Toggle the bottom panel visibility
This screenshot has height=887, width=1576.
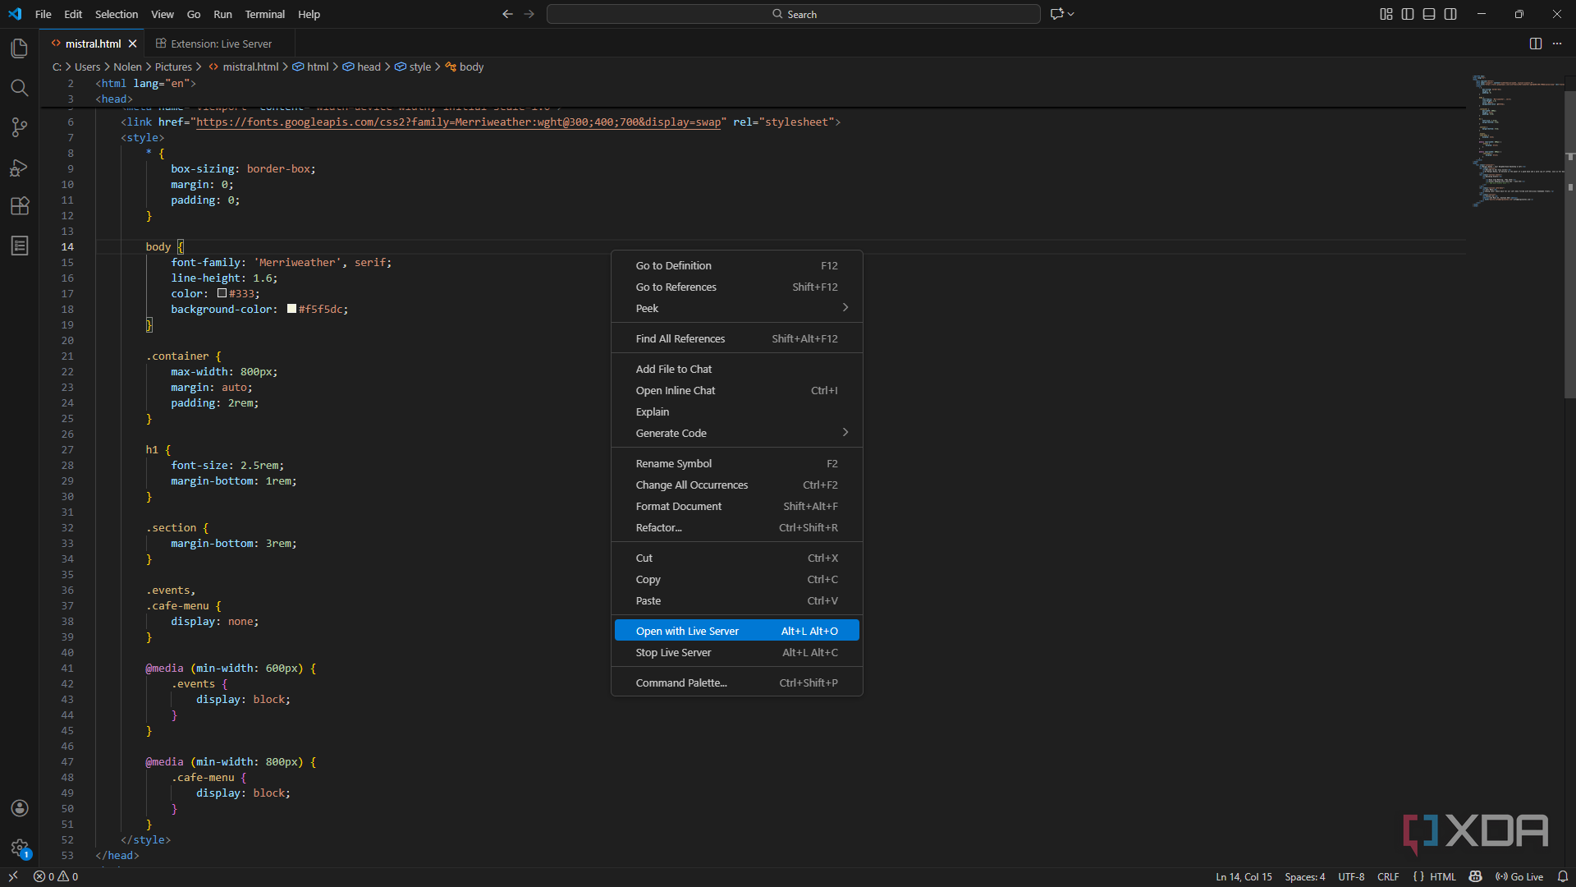click(x=1429, y=14)
